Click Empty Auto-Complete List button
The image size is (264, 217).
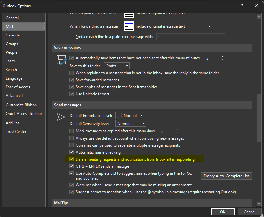tap(226, 176)
